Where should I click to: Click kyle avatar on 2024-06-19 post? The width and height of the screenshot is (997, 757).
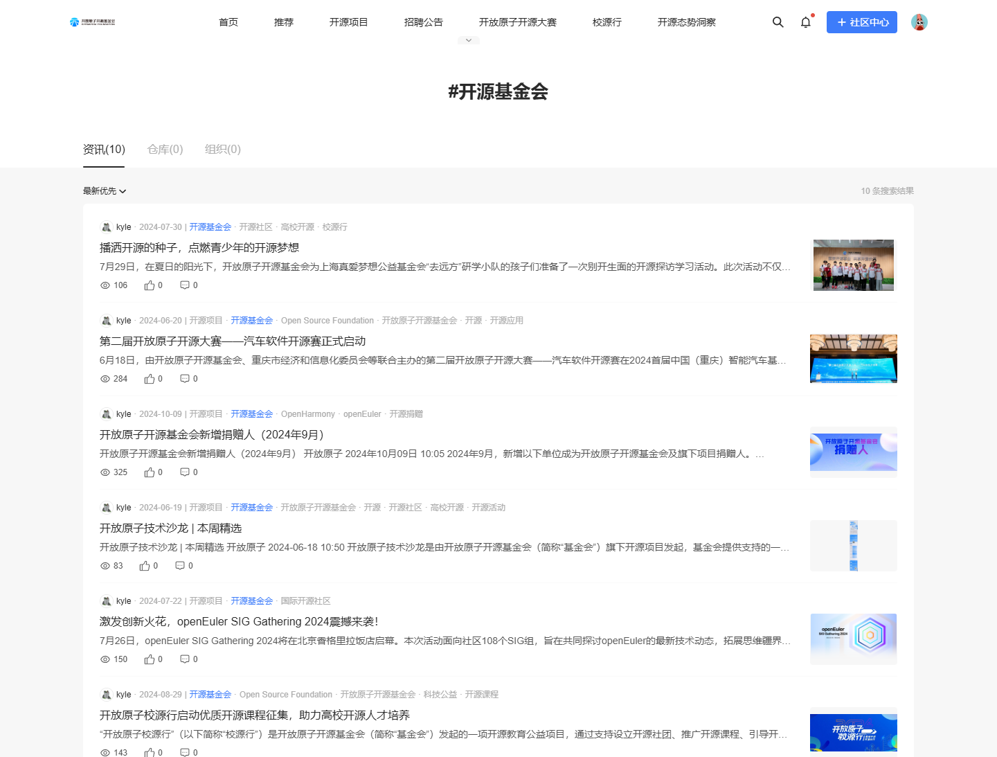(106, 508)
